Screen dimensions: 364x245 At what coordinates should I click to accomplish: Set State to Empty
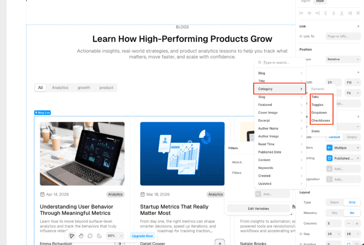click(352, 137)
